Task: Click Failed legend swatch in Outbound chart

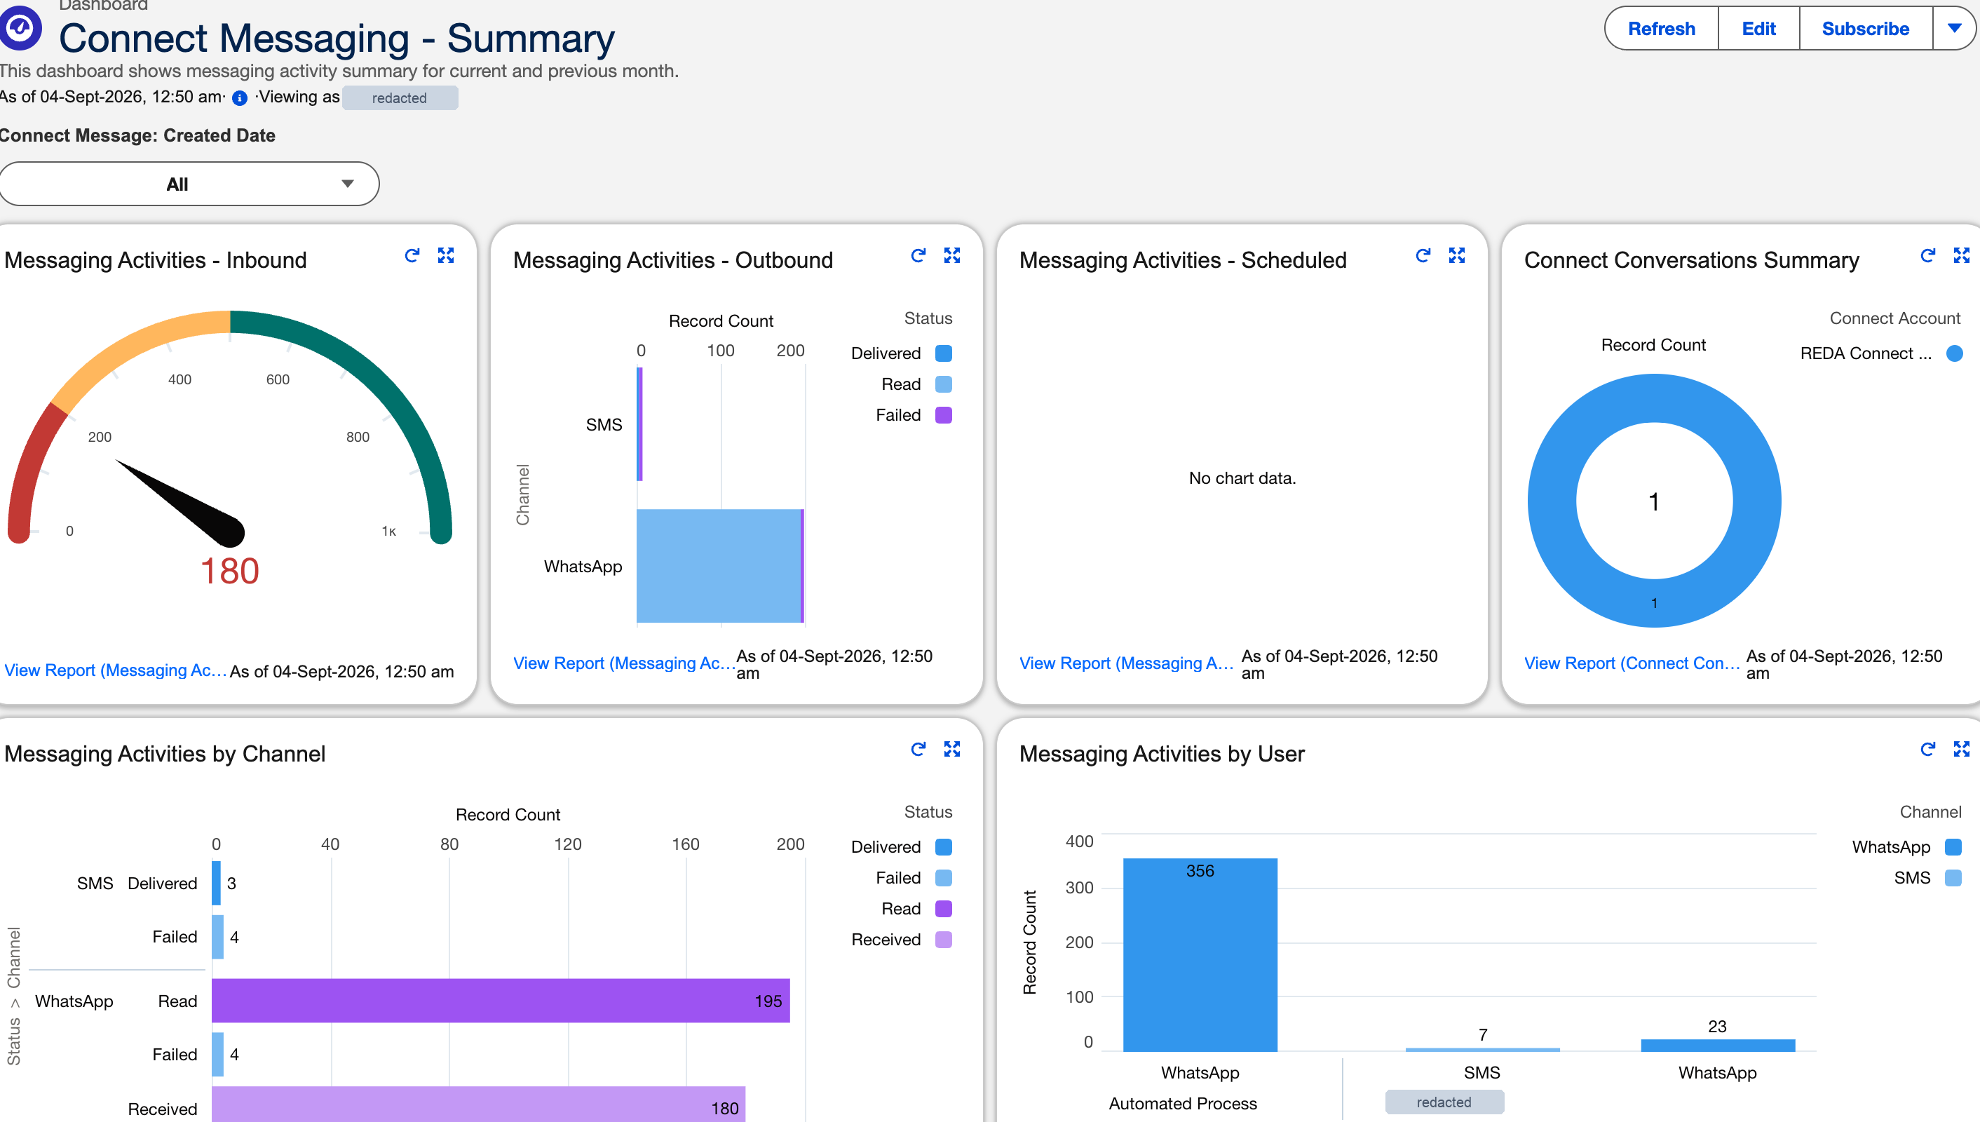Action: [944, 415]
